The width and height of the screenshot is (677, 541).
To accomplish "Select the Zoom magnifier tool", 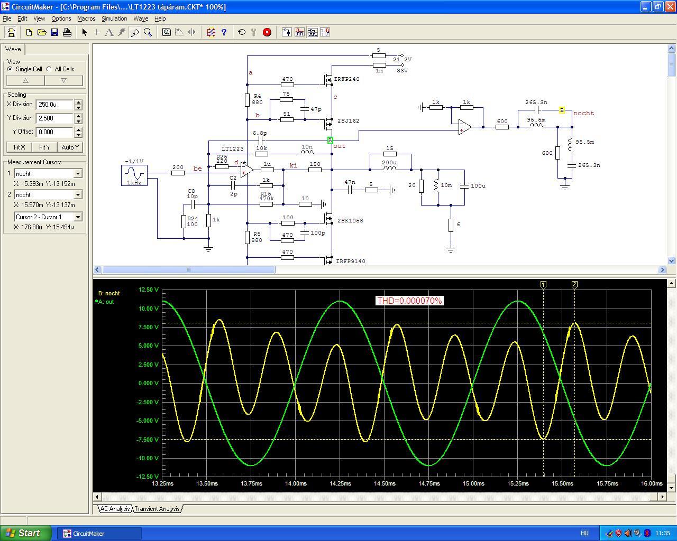I will pos(148,32).
